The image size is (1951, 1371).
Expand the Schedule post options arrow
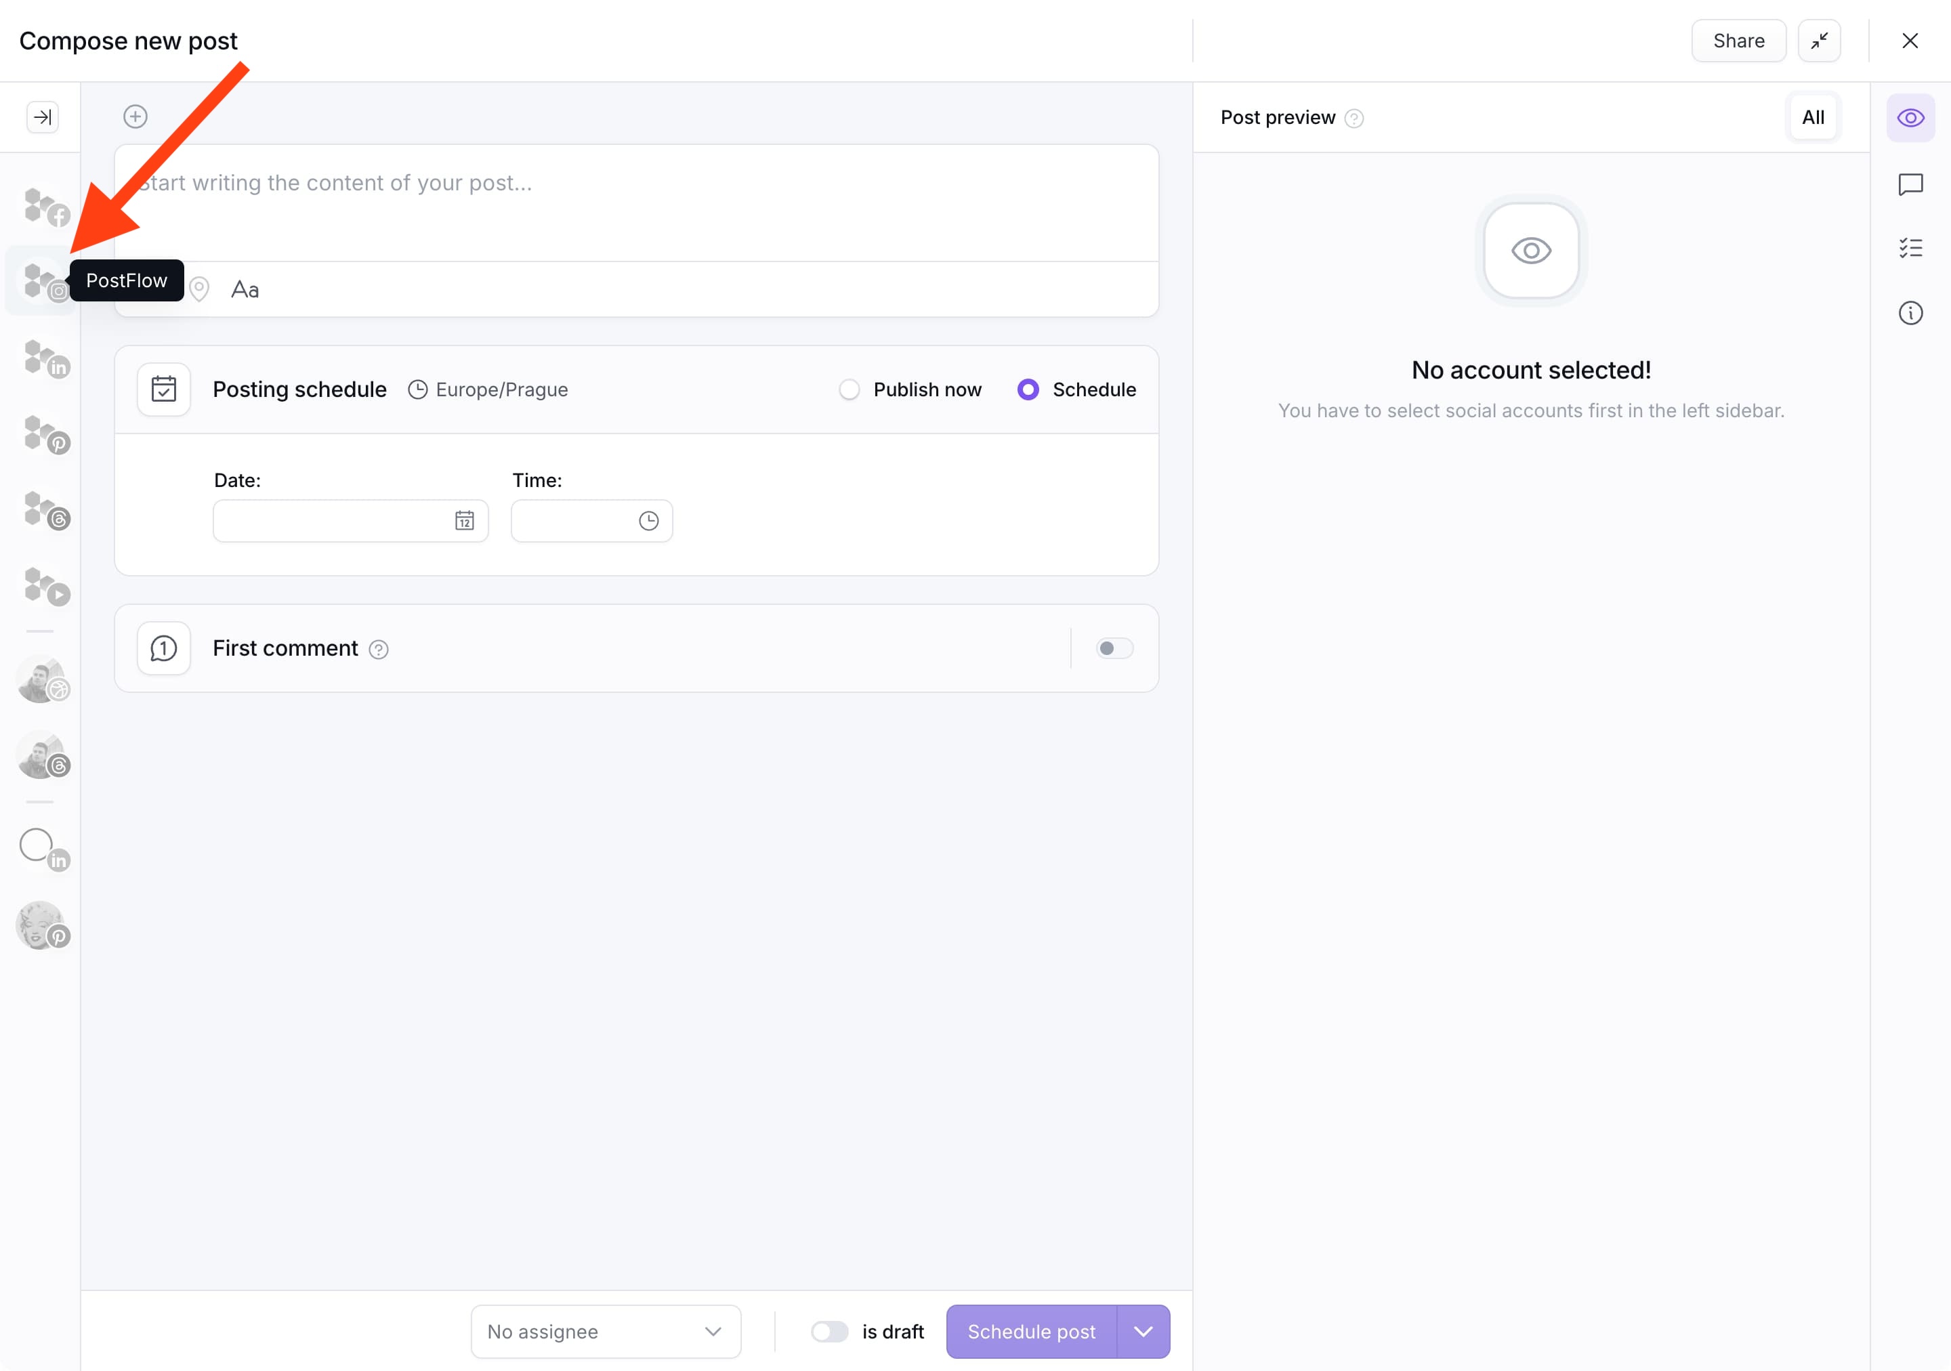coord(1143,1331)
